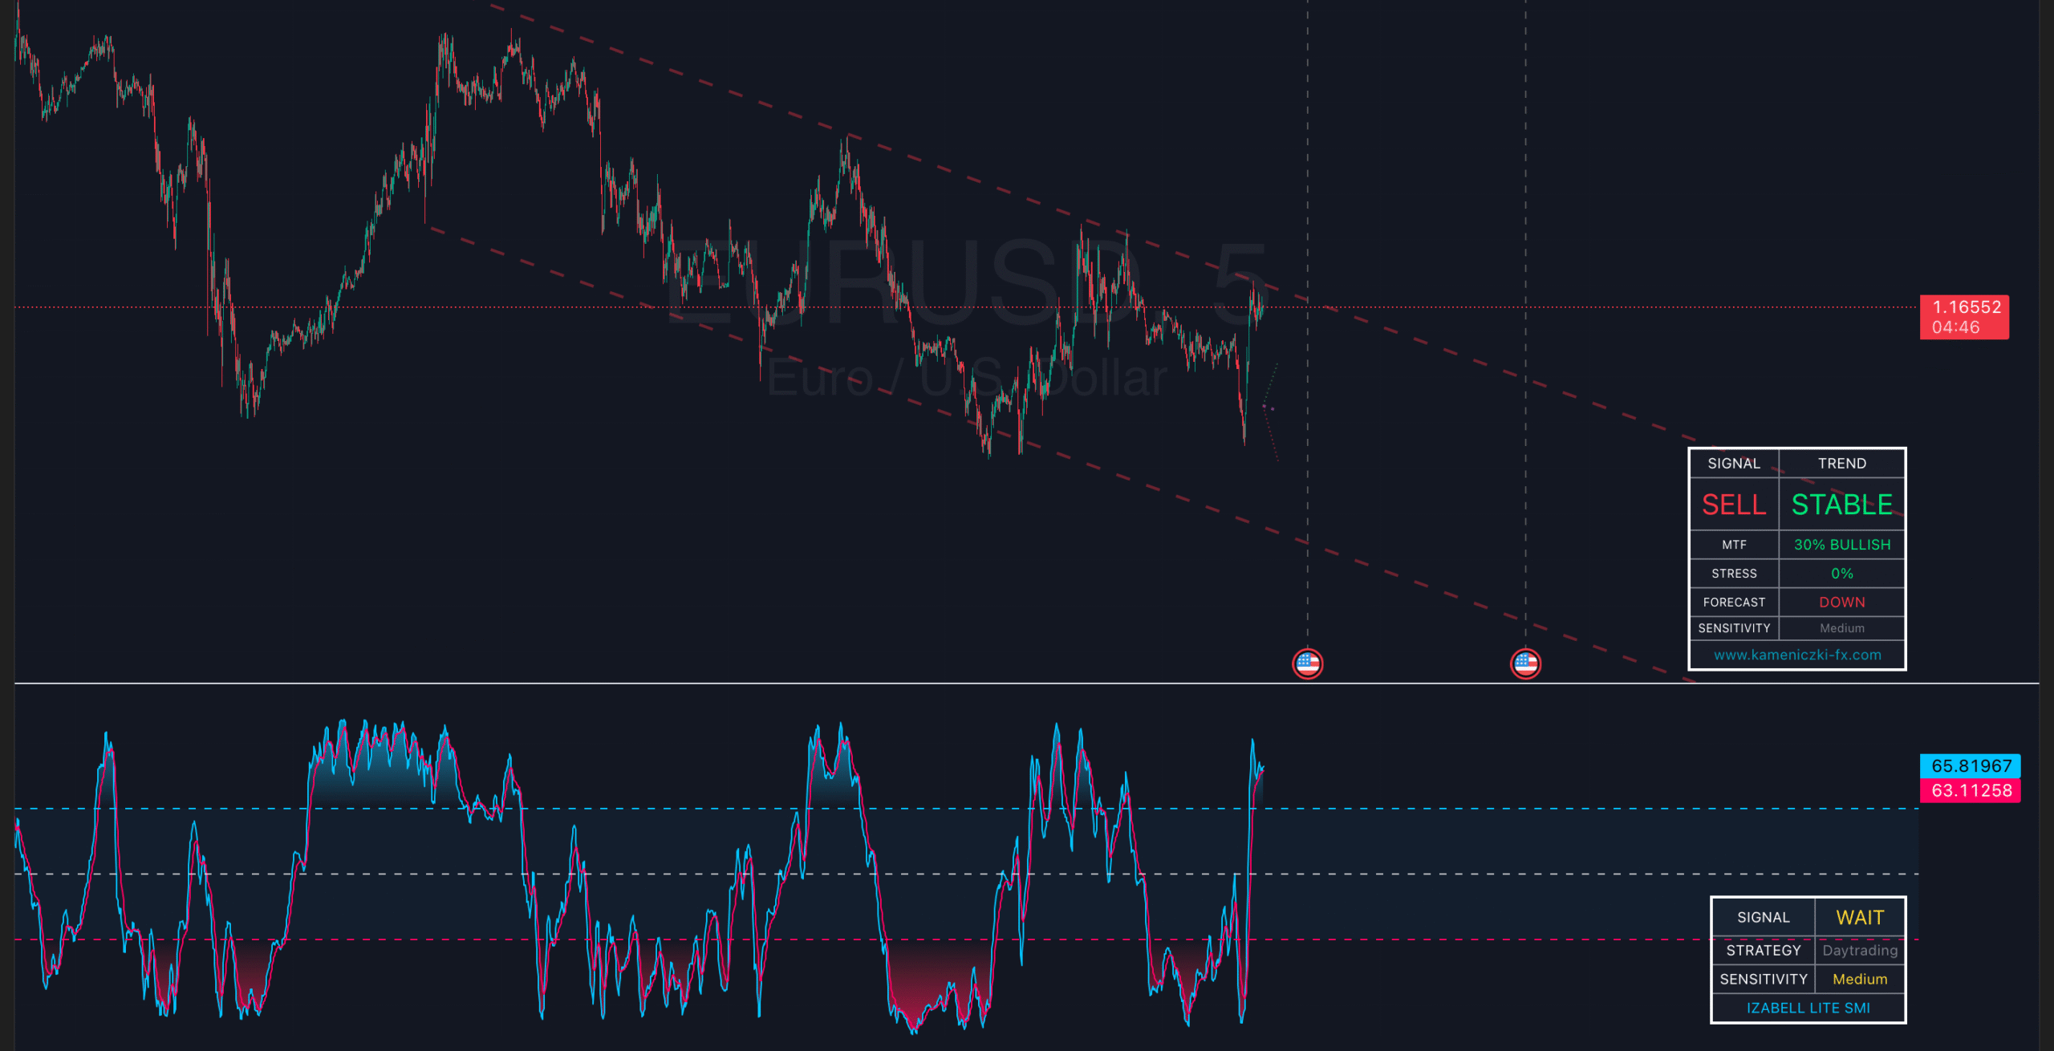Select the STRESS 0% value cell
The image size is (2054, 1051).
1841,574
